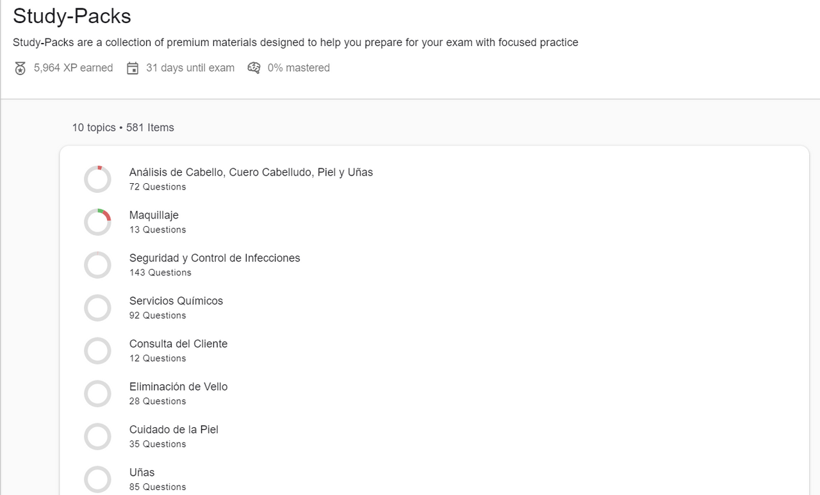Select the Consulta del Cliente topic
This screenshot has width=820, height=495.
click(x=178, y=344)
